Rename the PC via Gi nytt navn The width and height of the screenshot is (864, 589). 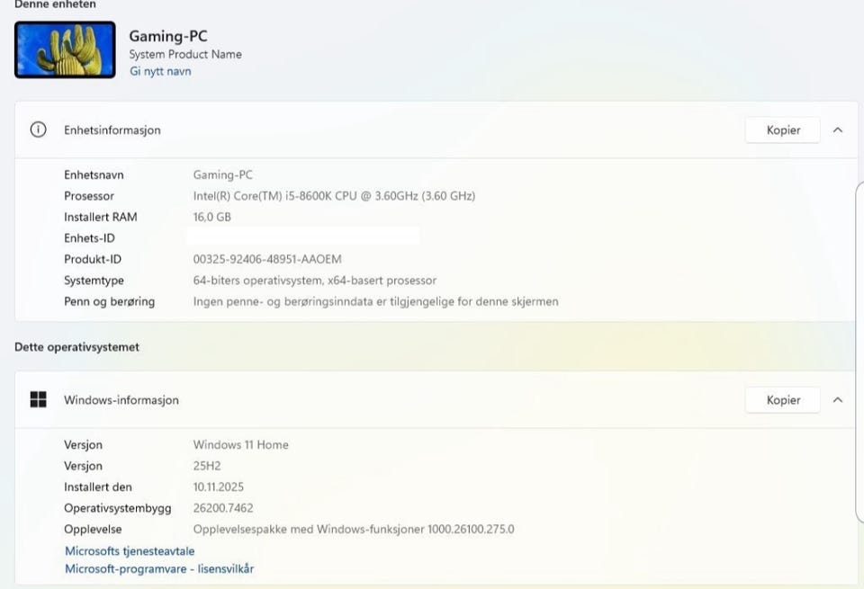click(x=160, y=71)
